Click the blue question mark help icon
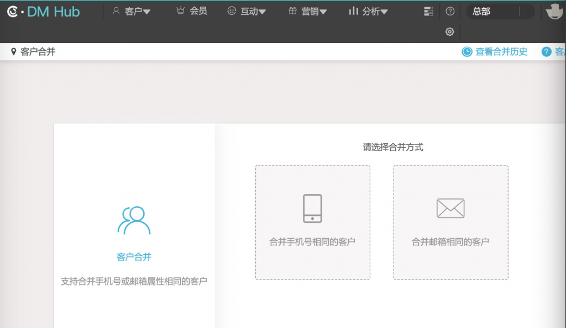 547,52
